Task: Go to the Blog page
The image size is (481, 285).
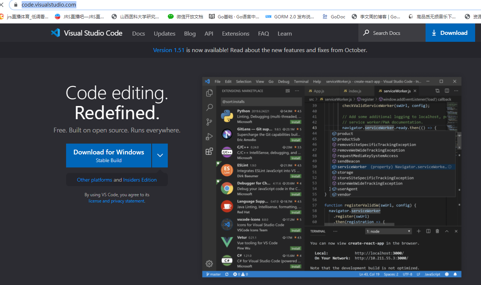Action: click(x=190, y=33)
